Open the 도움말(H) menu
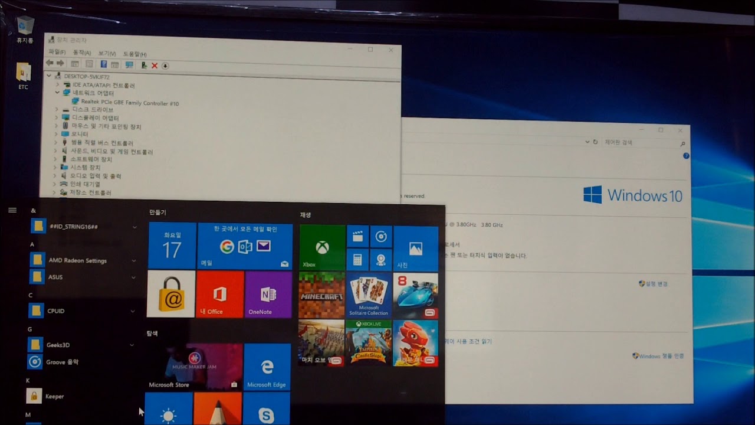 [134, 54]
